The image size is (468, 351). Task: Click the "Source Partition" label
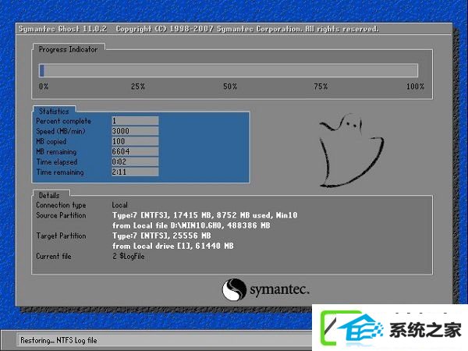(x=61, y=215)
